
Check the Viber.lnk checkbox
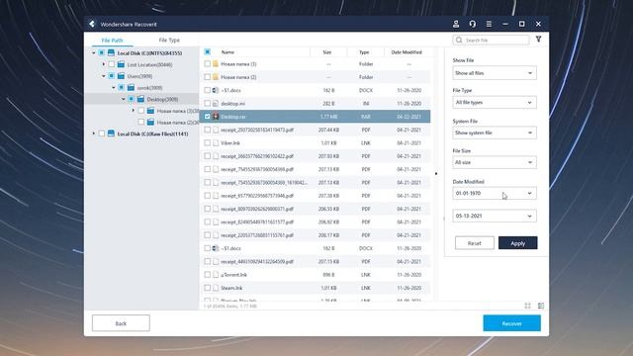207,142
